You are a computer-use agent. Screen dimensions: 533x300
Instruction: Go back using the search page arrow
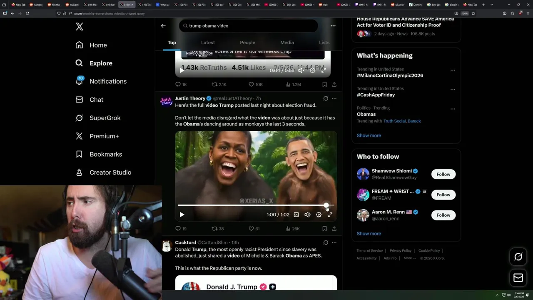click(163, 26)
